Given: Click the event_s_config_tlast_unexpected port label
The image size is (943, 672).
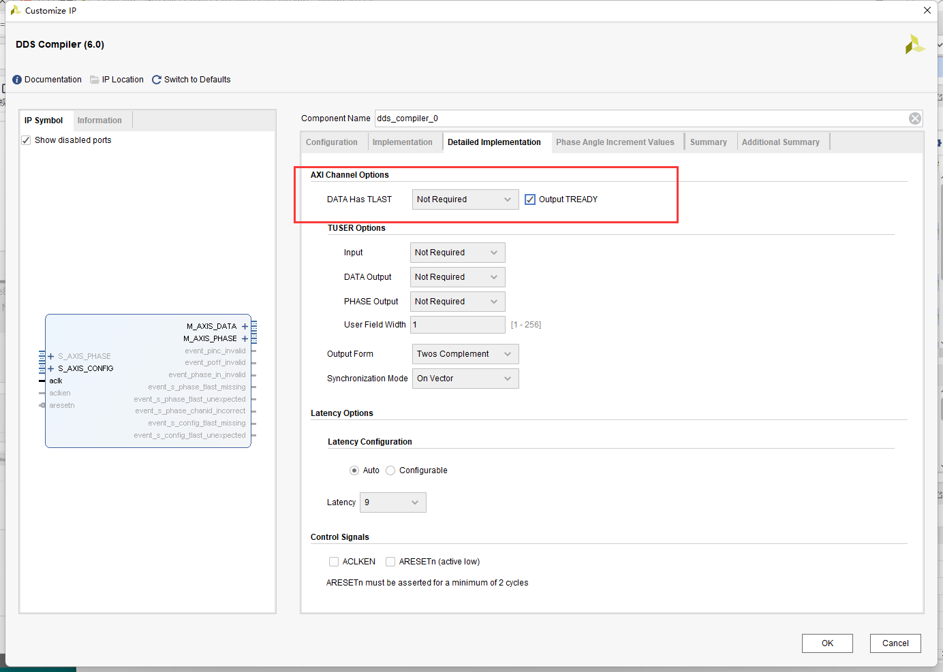Looking at the screenshot, I should click(190, 435).
